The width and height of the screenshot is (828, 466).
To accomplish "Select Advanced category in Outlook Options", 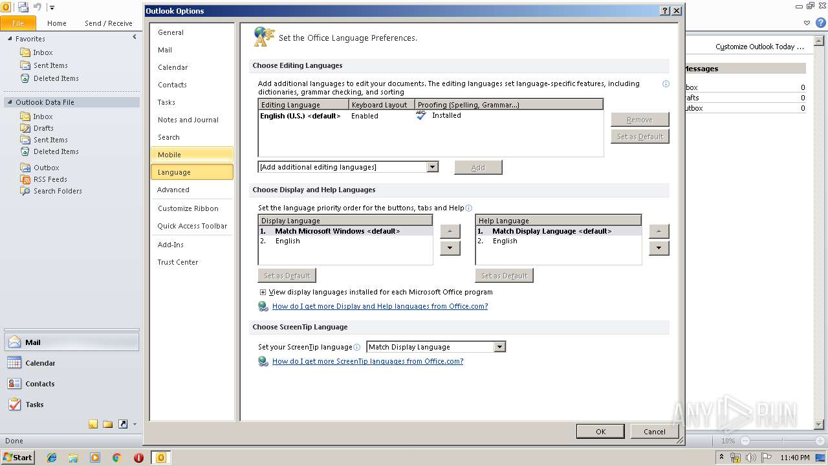I will point(192,190).
